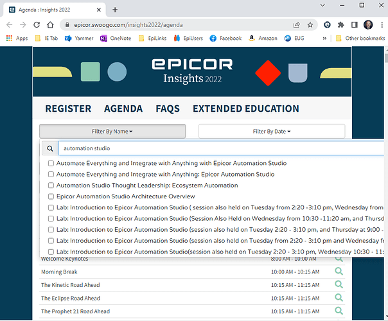
Task: Open the FAQS page
Action: point(168,108)
